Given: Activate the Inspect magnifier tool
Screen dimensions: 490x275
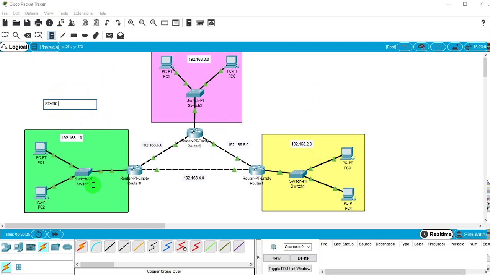Looking at the screenshot, I should [16, 35].
